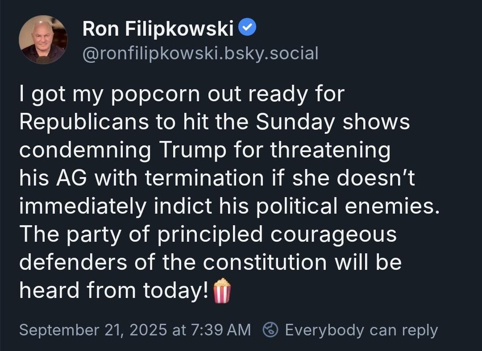
Task: Click the 7:39 AM time text
Action: [221, 330]
